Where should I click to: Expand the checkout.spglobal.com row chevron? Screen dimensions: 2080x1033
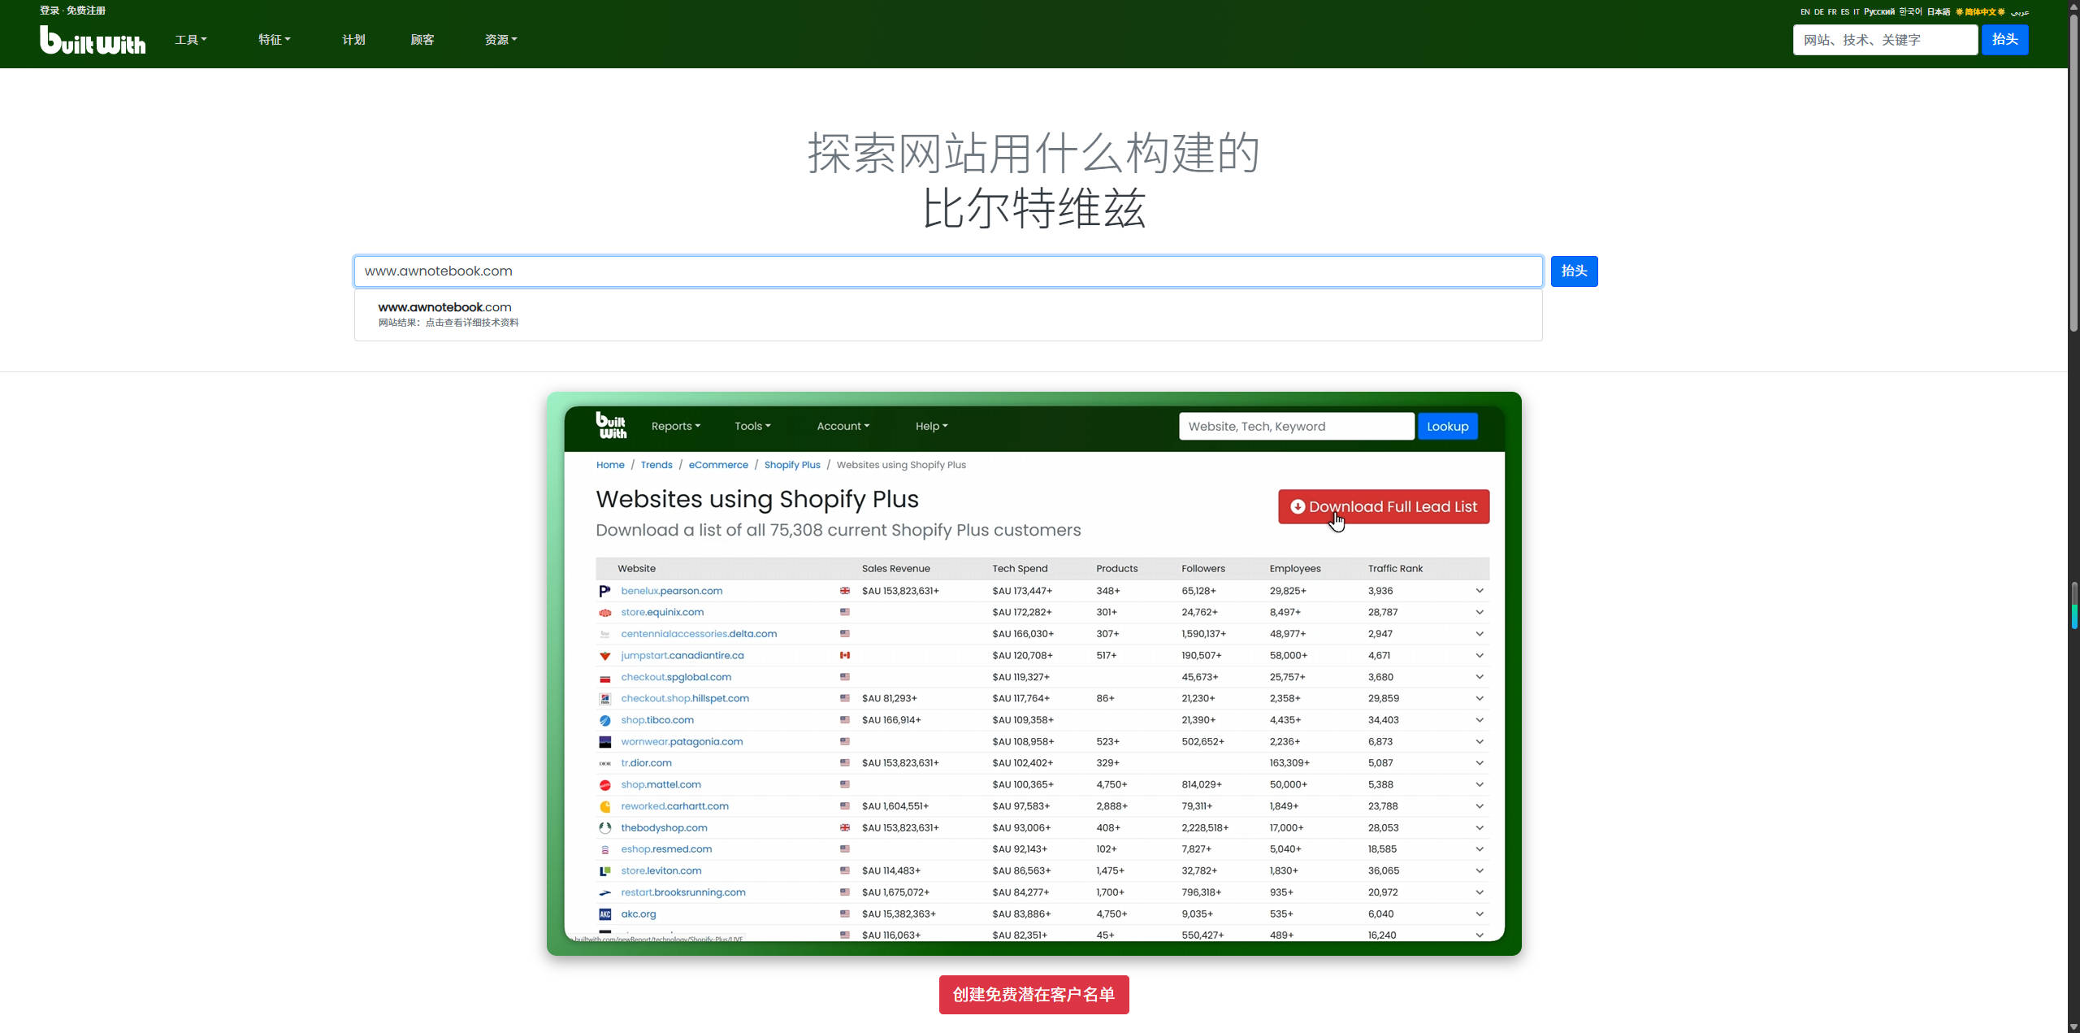pos(1480,677)
